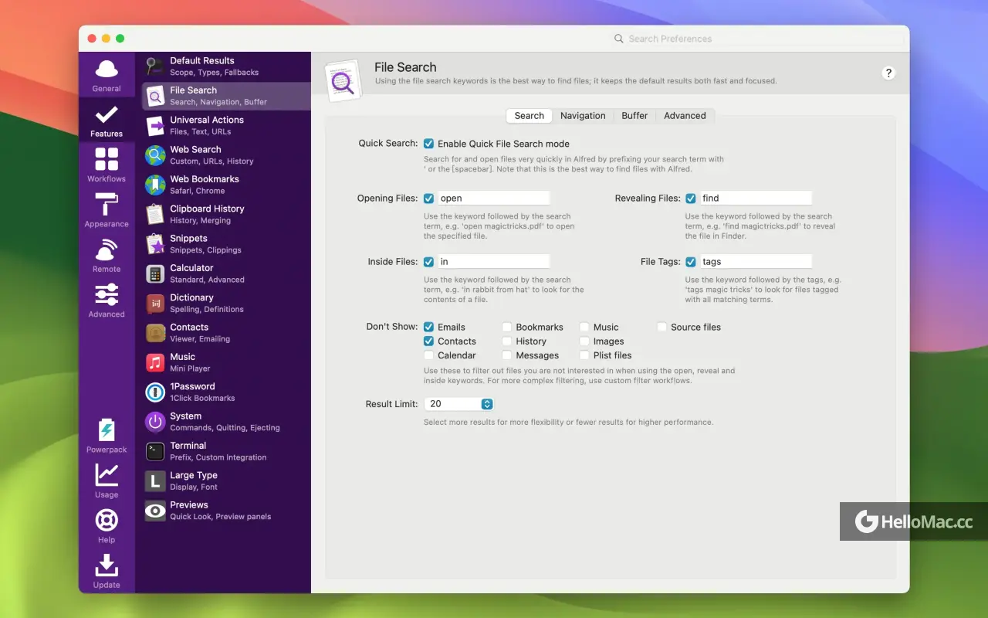
Task: Edit the Inside Files 'in' keyword field
Action: pyautogui.click(x=494, y=262)
